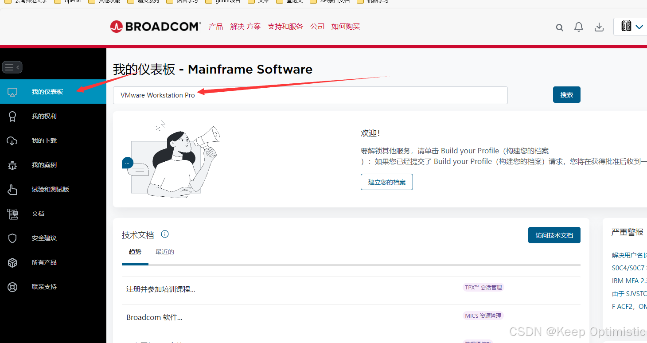Screen dimensions: 647x343
Task: Open the 如何购买 menu
Action: coord(346,27)
